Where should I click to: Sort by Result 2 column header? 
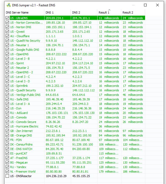pos(133,12)
